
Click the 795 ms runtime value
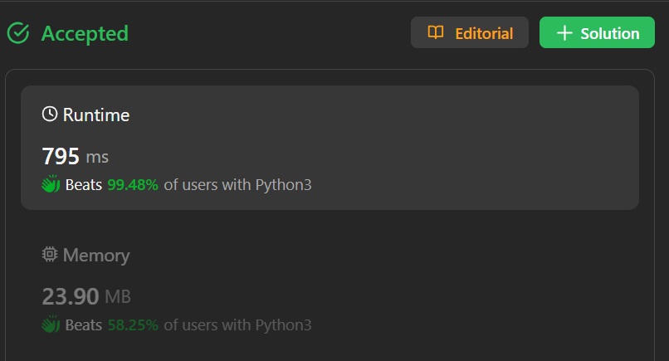tap(75, 156)
